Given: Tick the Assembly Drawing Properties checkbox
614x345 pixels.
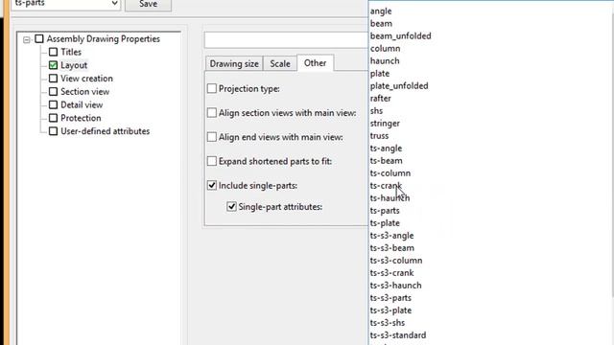Looking at the screenshot, I should (x=39, y=38).
